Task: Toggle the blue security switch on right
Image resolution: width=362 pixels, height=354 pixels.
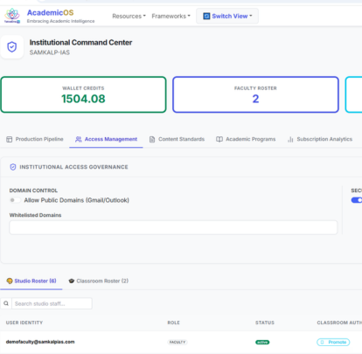Action: 357,200
